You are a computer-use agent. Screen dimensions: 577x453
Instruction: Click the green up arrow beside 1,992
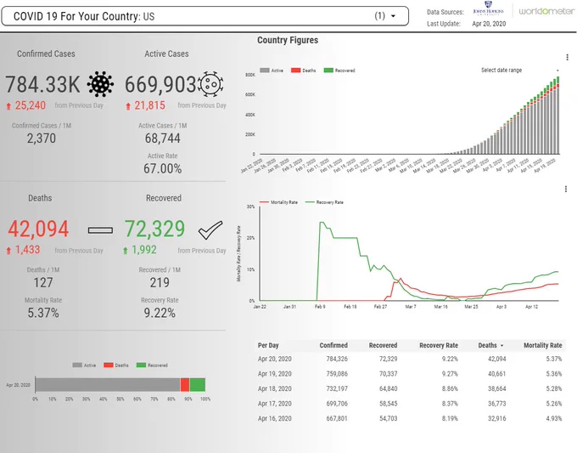coord(125,251)
